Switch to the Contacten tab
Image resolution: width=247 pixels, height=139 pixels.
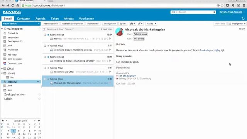coord(24,19)
